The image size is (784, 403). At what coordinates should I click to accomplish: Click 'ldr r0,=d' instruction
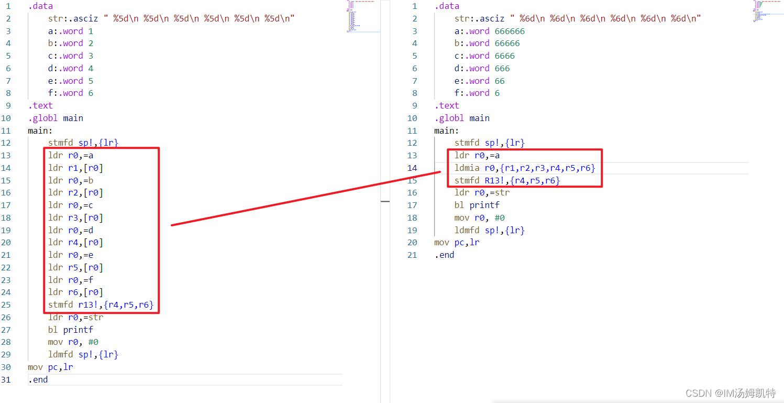tap(71, 230)
